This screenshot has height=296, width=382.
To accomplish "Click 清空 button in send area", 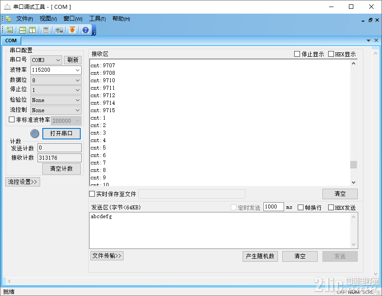I will click(300, 256).
